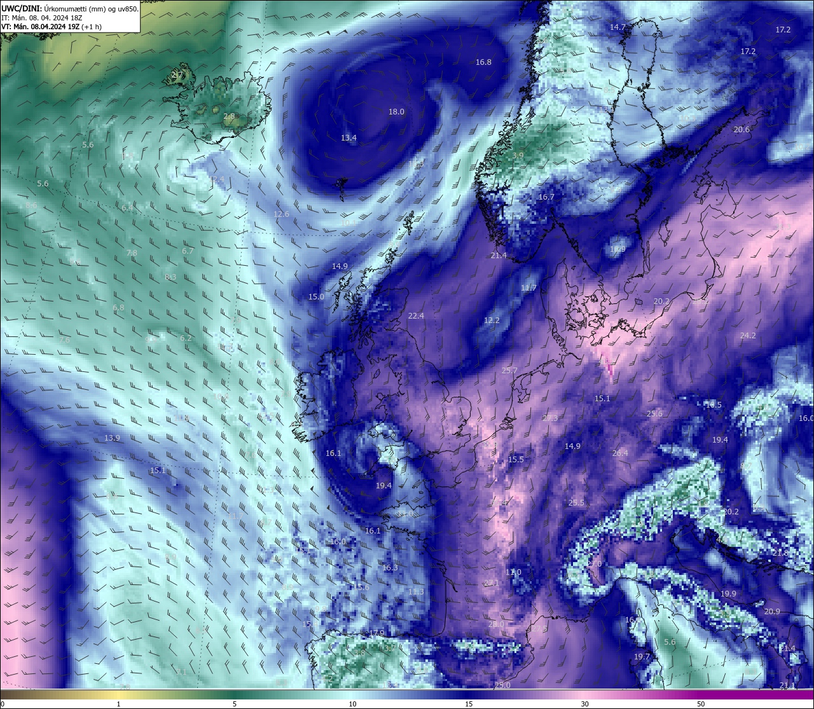Click the '20.9' value on the map

point(772,611)
